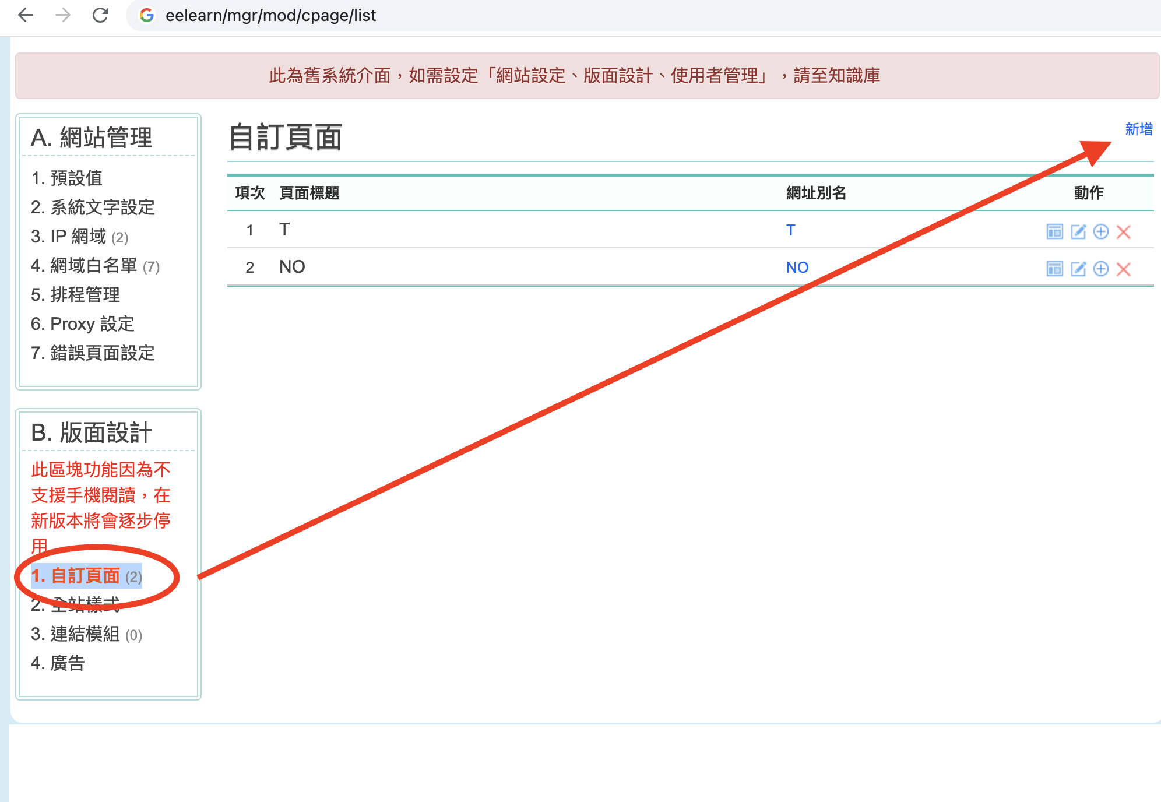Click plus circle icon for row T

tap(1101, 231)
